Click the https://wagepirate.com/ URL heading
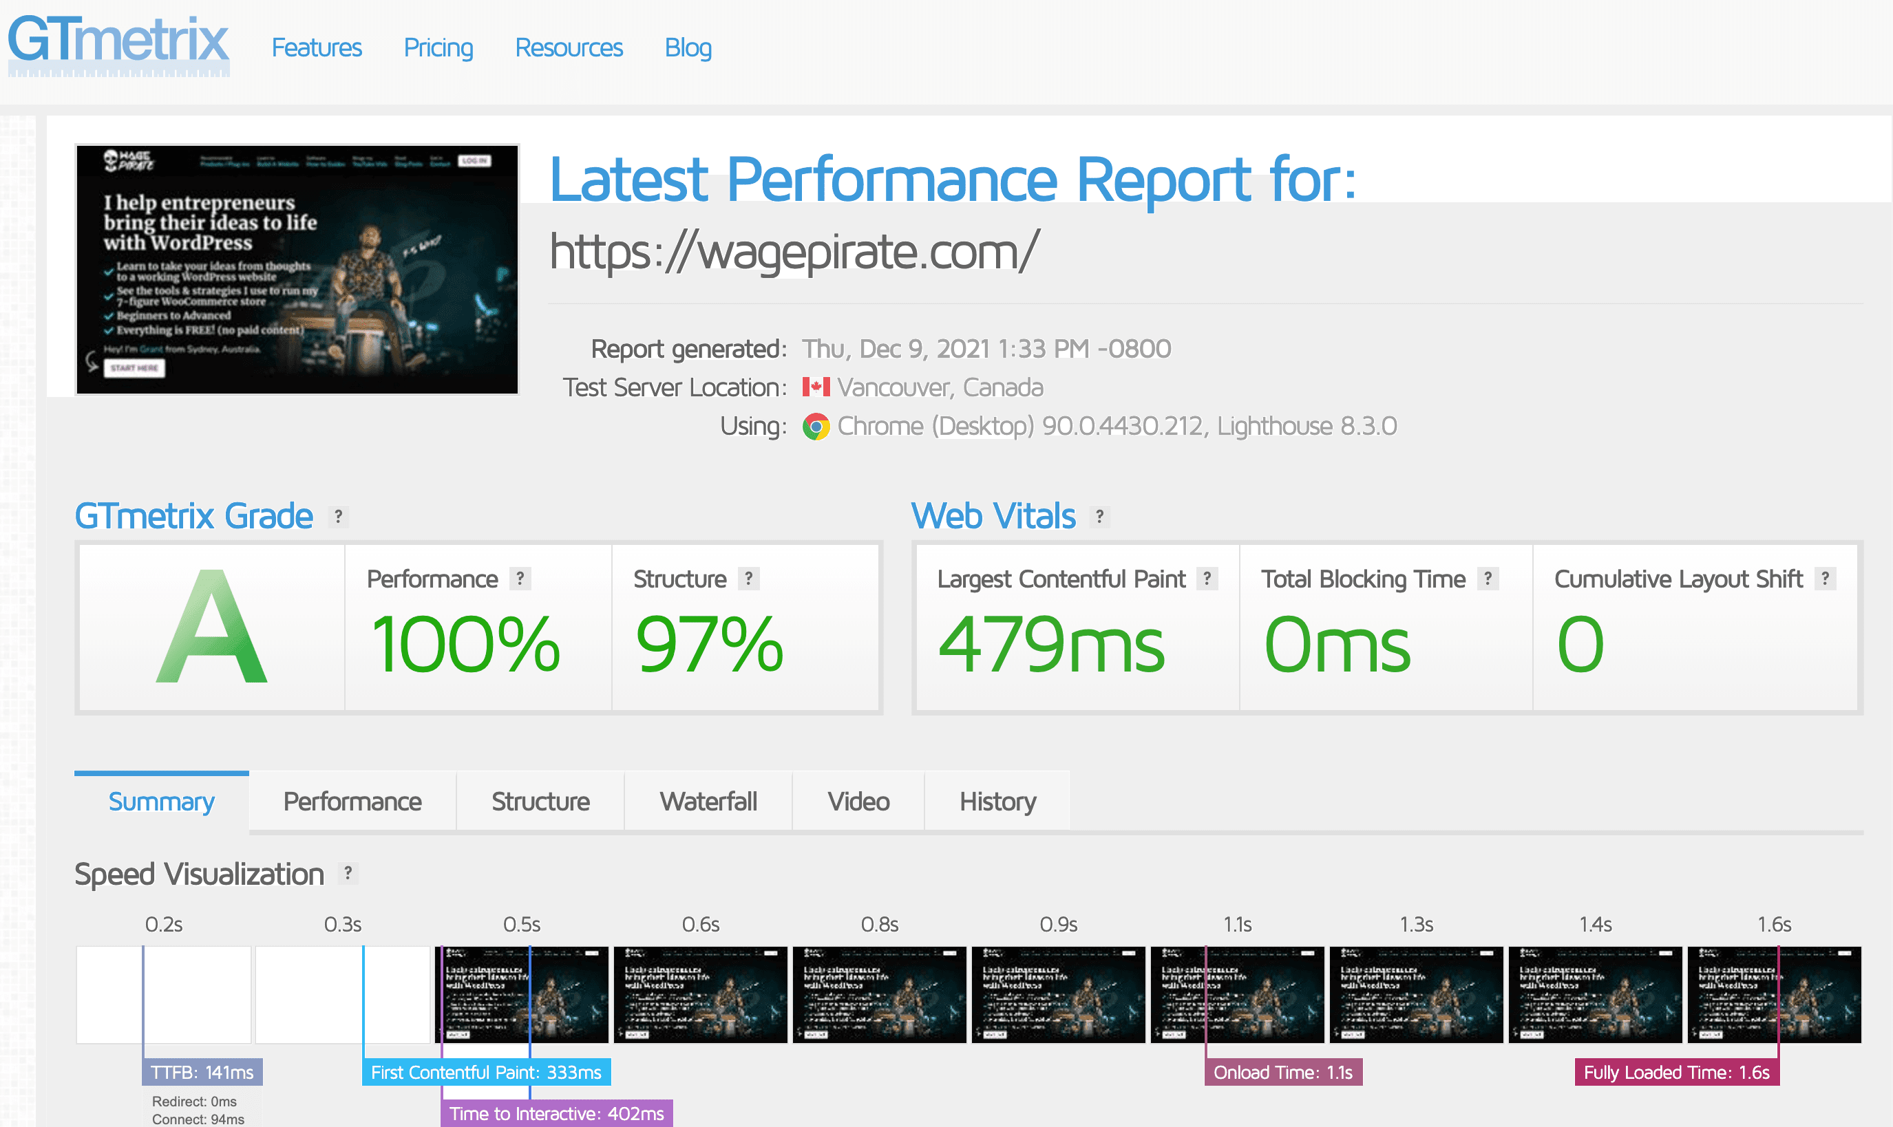The width and height of the screenshot is (1893, 1127). [x=794, y=251]
